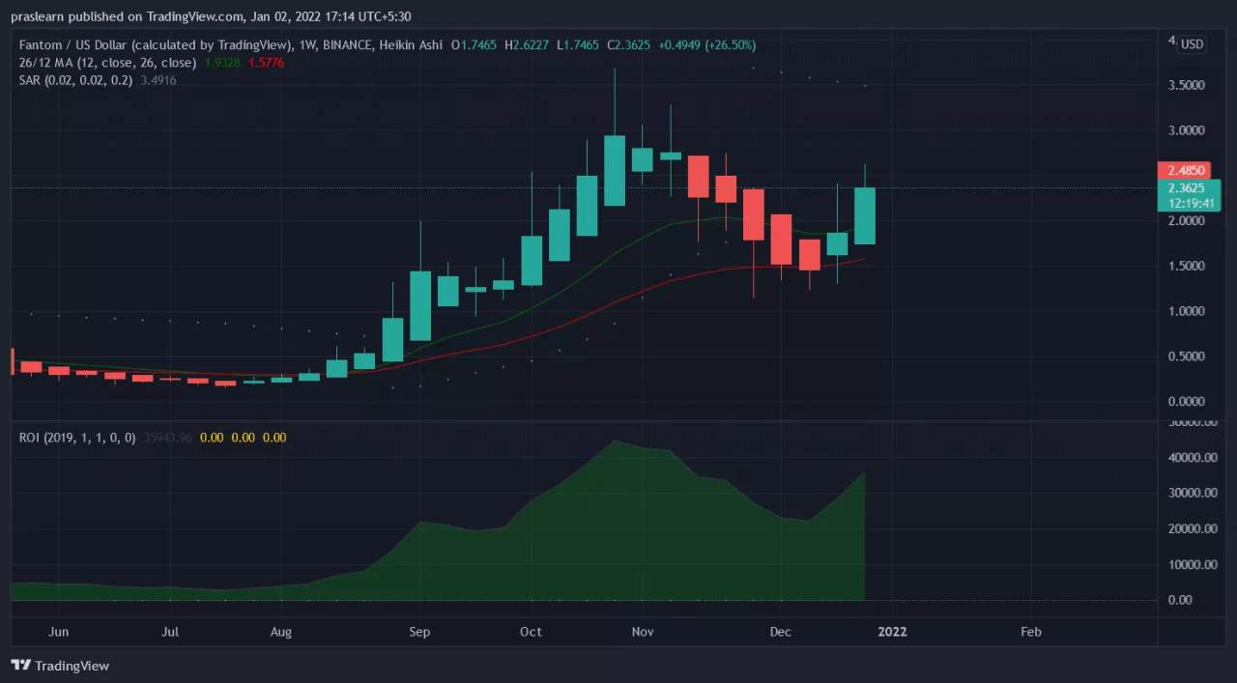This screenshot has height=683, width=1237.
Task: Click the tallest green candle in late October
Action: coord(615,170)
